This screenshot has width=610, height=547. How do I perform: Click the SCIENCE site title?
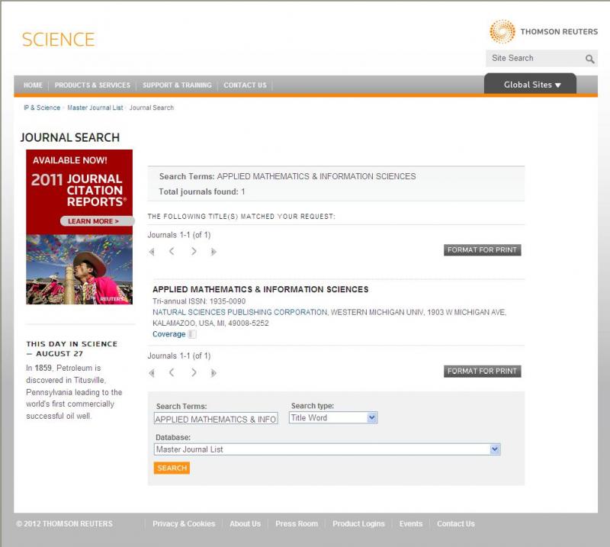pyautogui.click(x=59, y=40)
